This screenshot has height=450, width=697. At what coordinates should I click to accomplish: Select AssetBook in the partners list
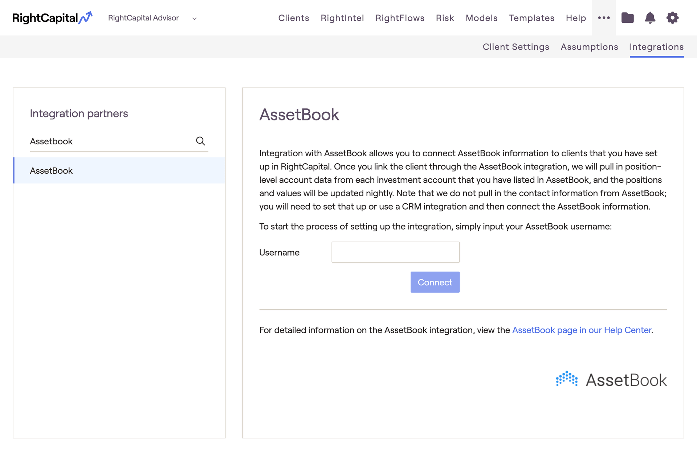pyautogui.click(x=119, y=170)
